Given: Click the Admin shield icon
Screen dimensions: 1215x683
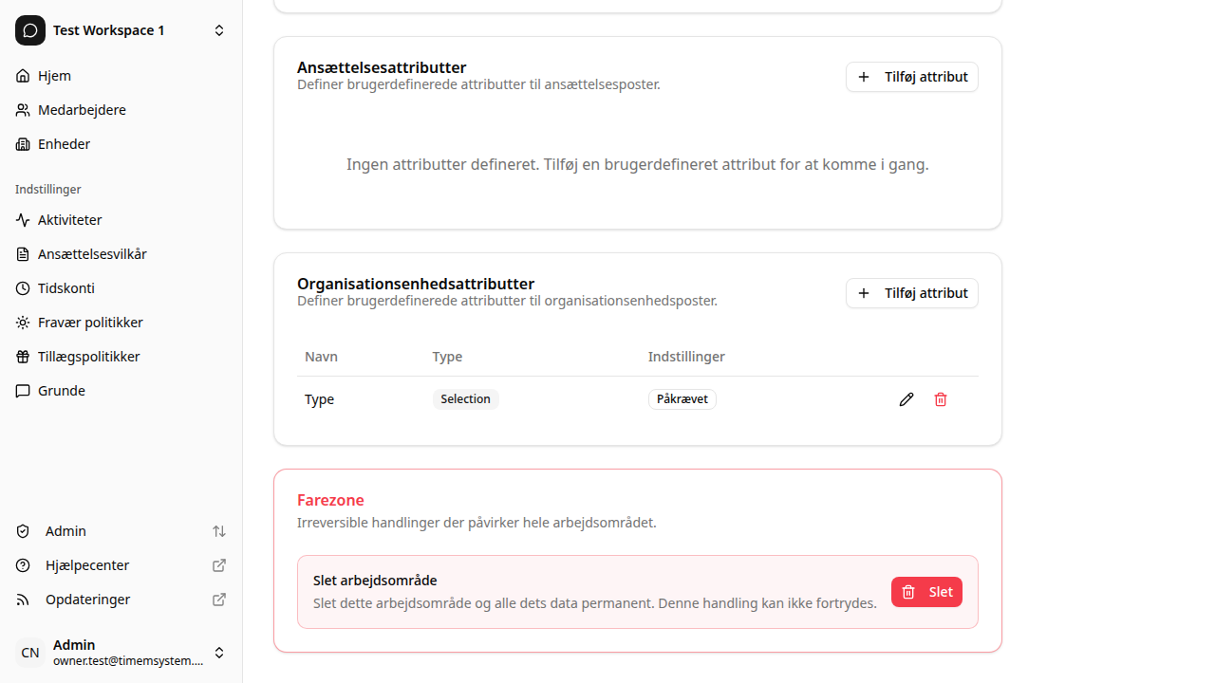Looking at the screenshot, I should pos(23,530).
